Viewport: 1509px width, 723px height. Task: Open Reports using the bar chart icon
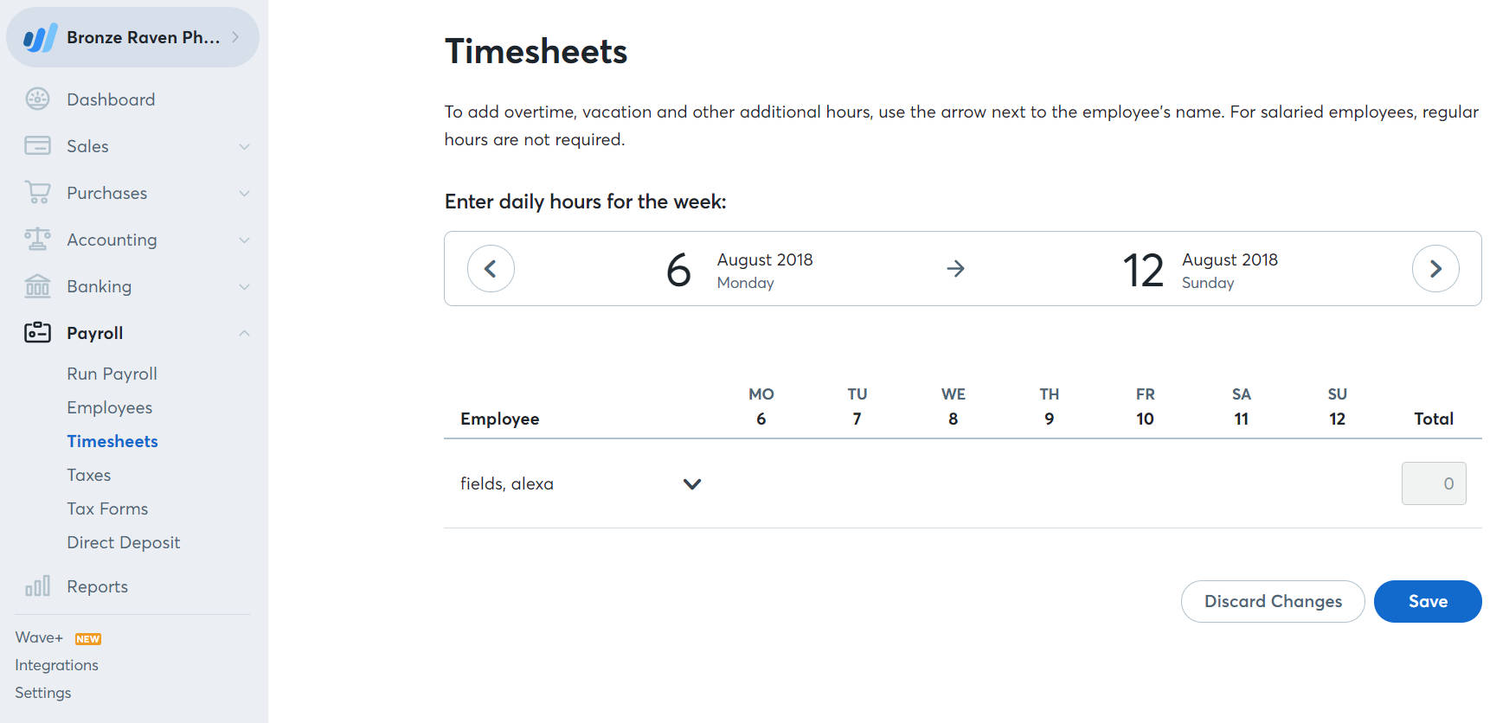click(37, 585)
